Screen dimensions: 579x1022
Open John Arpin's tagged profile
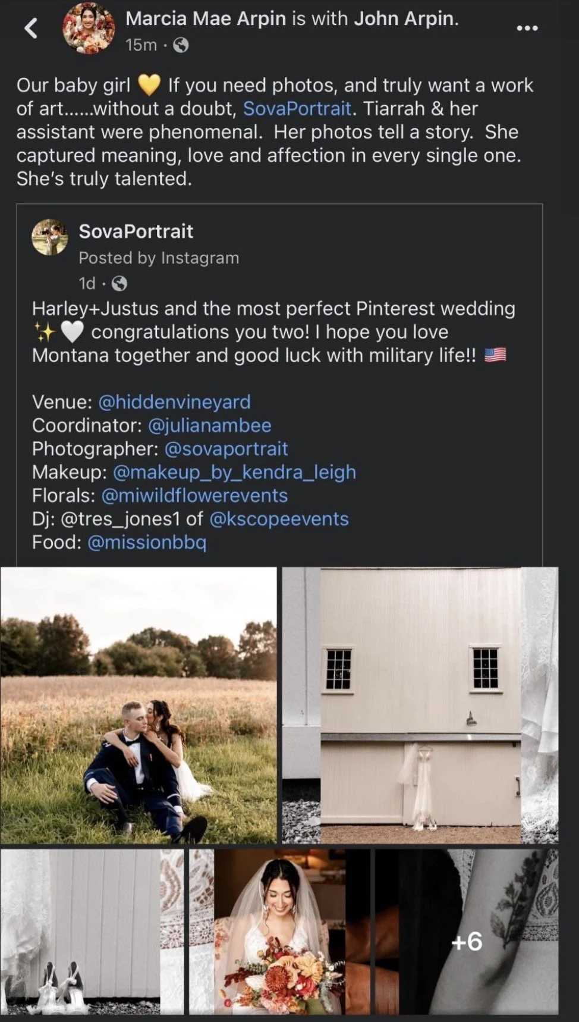404,18
